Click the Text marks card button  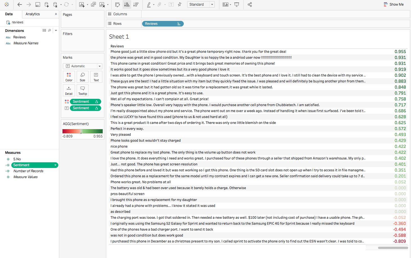point(96,77)
